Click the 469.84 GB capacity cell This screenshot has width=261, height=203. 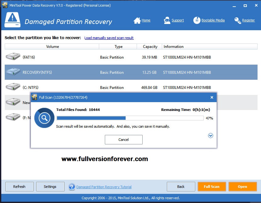pos(149,88)
